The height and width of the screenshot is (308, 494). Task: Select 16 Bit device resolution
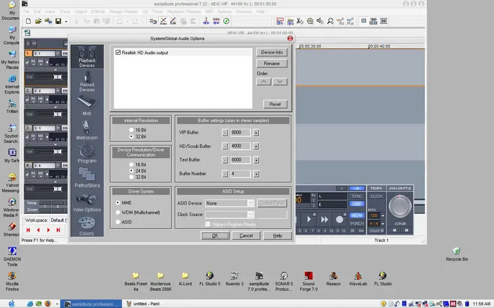click(x=131, y=165)
